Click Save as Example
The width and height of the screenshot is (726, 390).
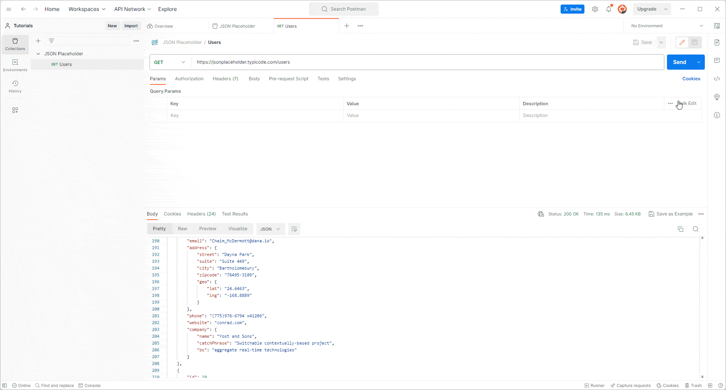point(671,214)
